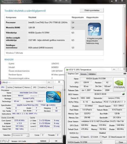Open the Mainboard tab in CPU-Z
The height and width of the screenshot is (144, 127).
(18, 87)
